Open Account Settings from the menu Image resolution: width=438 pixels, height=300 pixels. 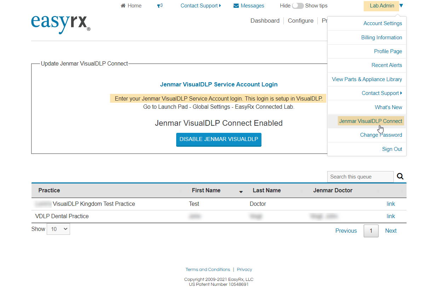[382, 23]
